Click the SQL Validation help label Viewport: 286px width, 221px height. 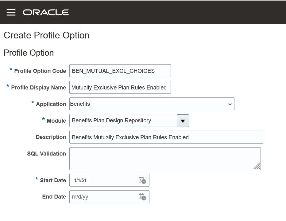point(47,154)
